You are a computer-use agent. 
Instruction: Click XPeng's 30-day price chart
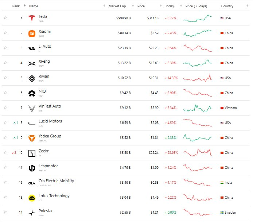pyautogui.click(x=197, y=63)
